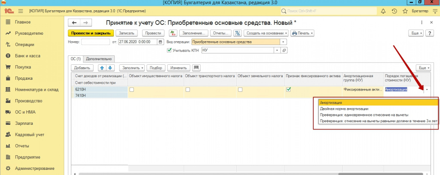Click Провести и закрыть button
The image size is (440, 175).
pyautogui.click(x=91, y=33)
